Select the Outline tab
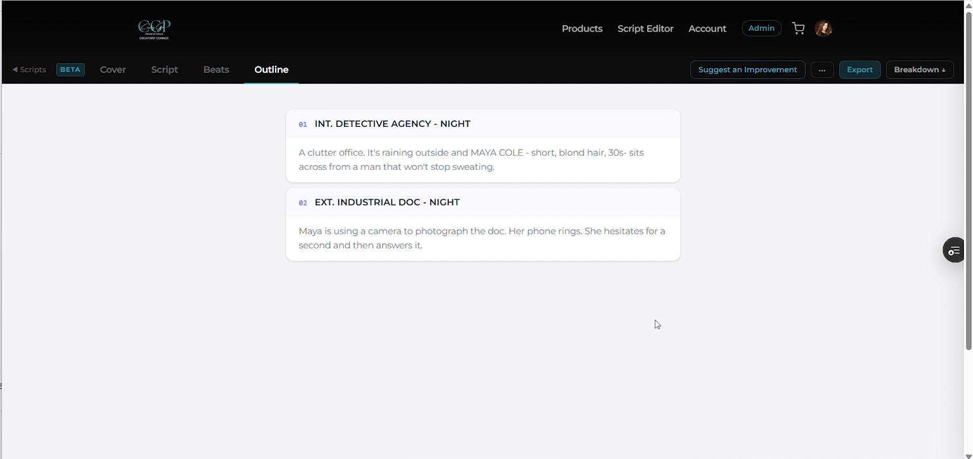Image resolution: width=973 pixels, height=459 pixels. [x=271, y=70]
